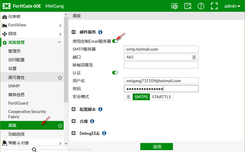Image resolution: width=245 pixels, height=152 pixels.
Task: Show info for Debug日志
Action: click(x=104, y=133)
